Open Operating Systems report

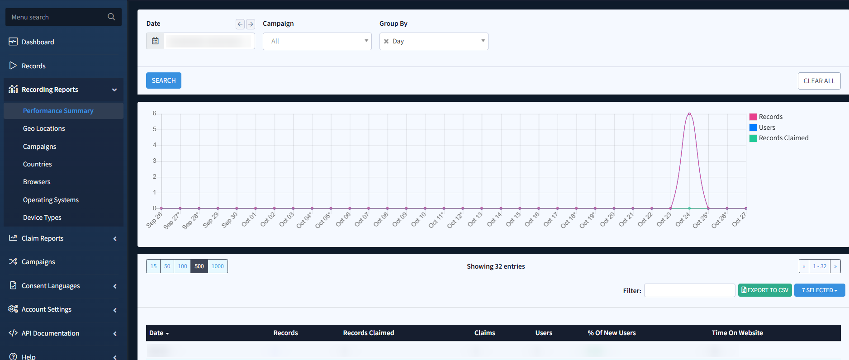coord(51,200)
